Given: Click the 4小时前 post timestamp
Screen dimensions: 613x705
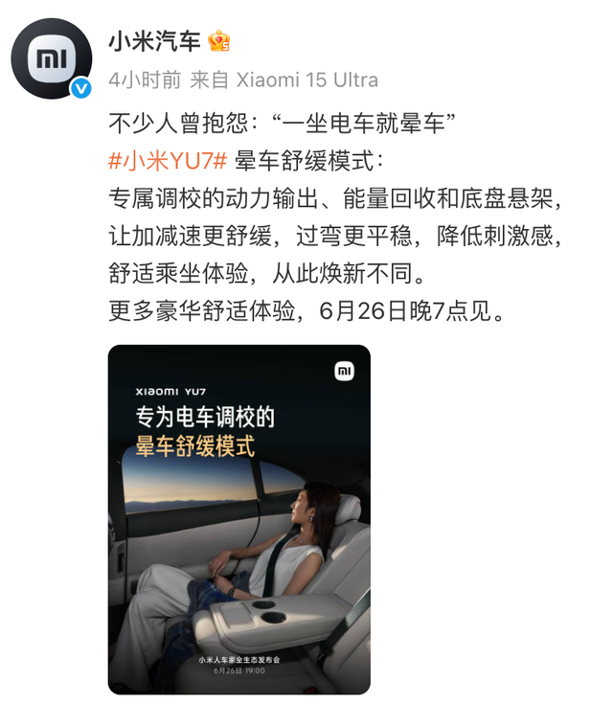Looking at the screenshot, I should coord(145,80).
